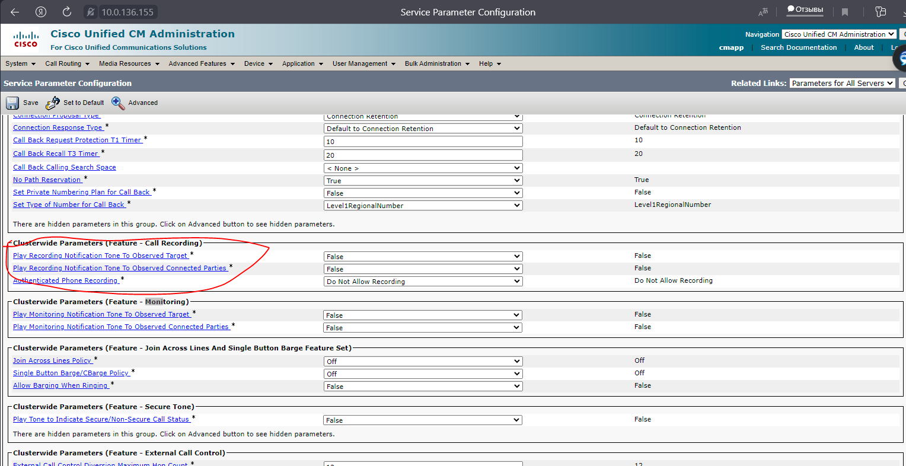Click the Call Back Recall T3 Timer field
The image size is (906, 466).
tap(423, 155)
